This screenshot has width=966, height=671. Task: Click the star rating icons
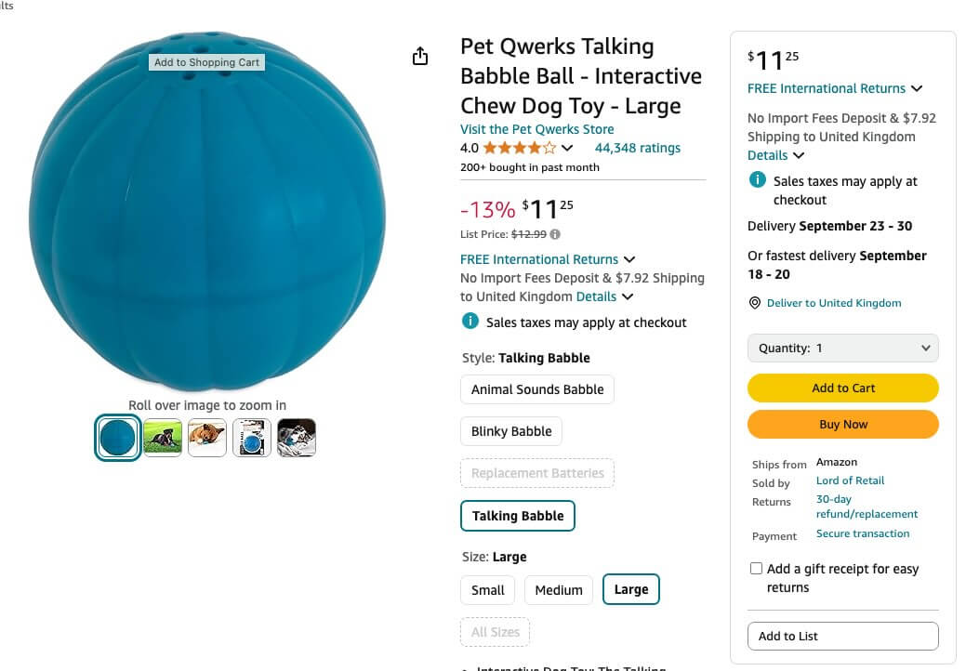click(x=520, y=148)
